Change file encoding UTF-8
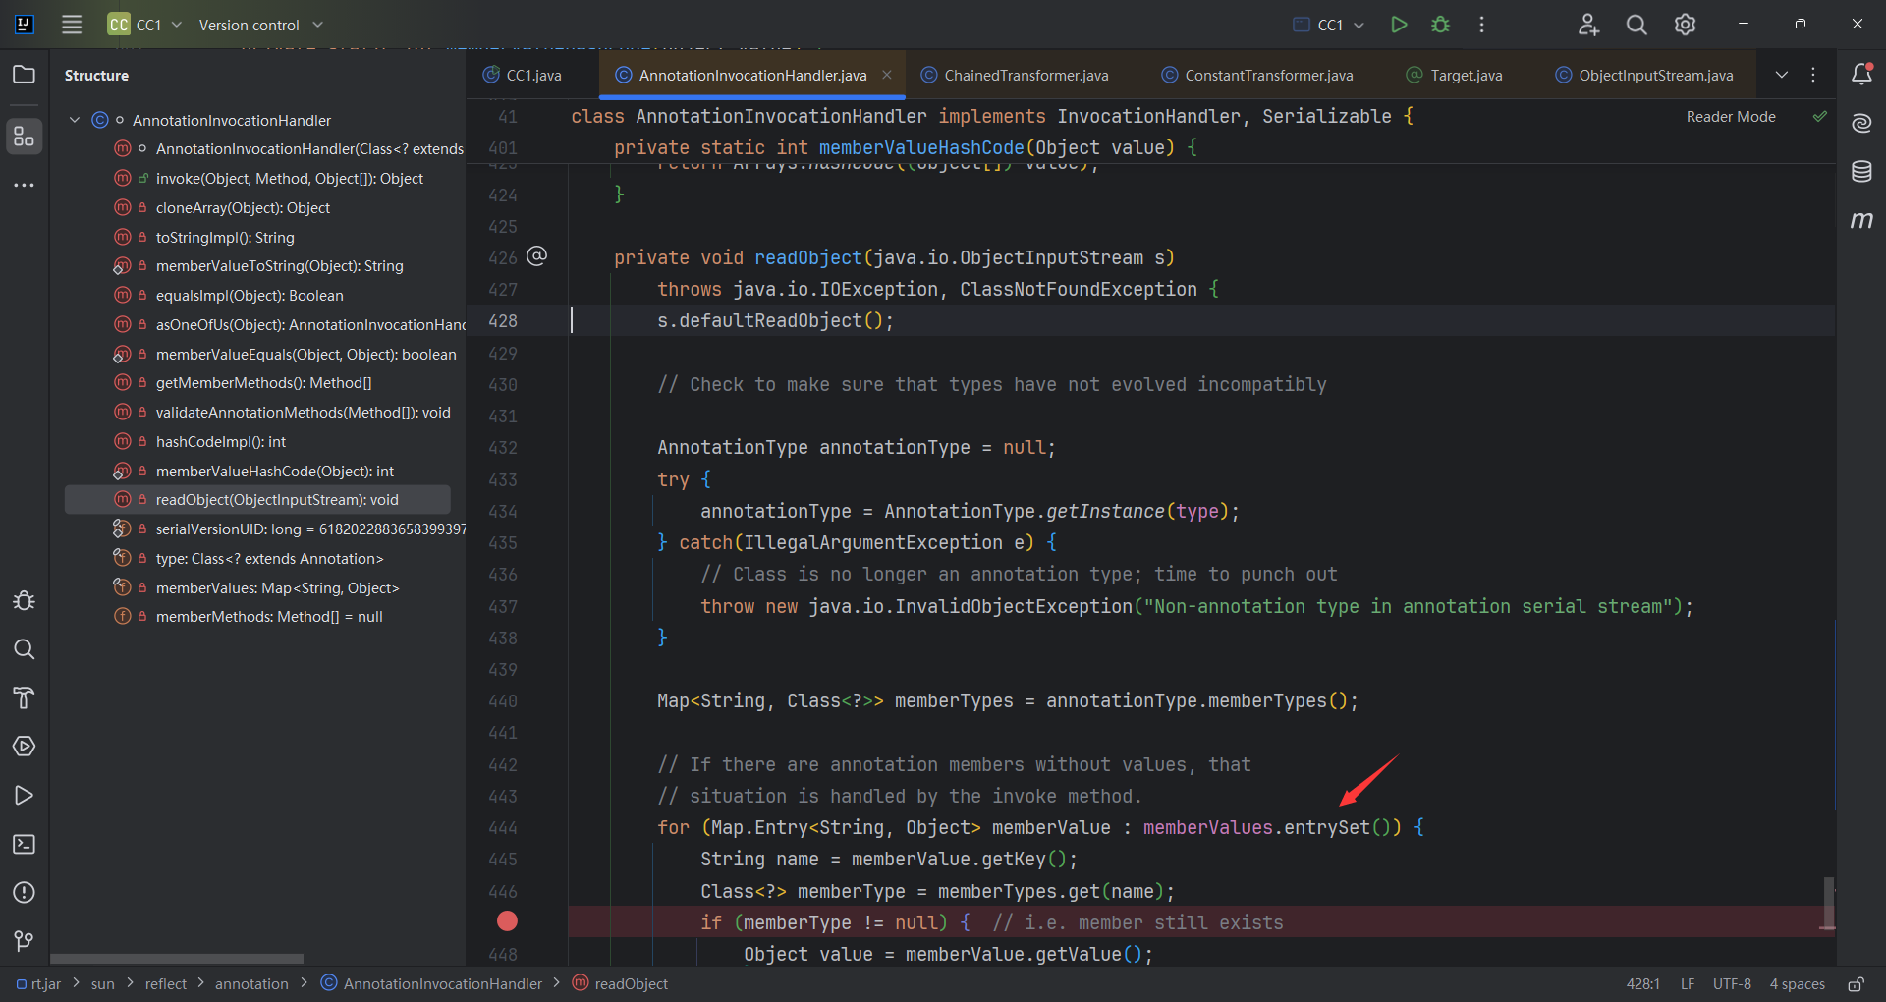Viewport: 1886px width, 1002px height. pos(1732,983)
